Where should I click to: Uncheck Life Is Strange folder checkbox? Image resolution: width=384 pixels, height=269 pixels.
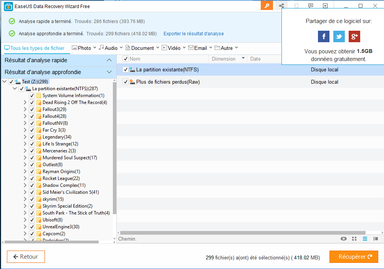[32, 144]
